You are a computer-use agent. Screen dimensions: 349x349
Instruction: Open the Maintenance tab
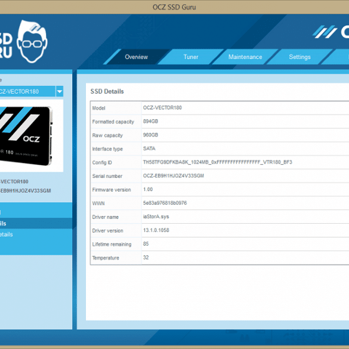click(x=245, y=57)
